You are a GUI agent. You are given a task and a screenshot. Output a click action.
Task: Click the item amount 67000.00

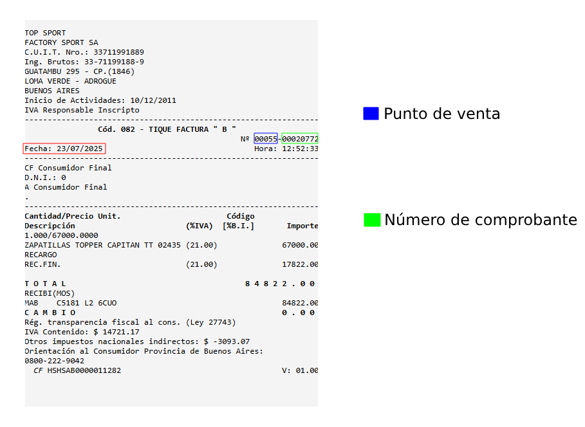300,246
